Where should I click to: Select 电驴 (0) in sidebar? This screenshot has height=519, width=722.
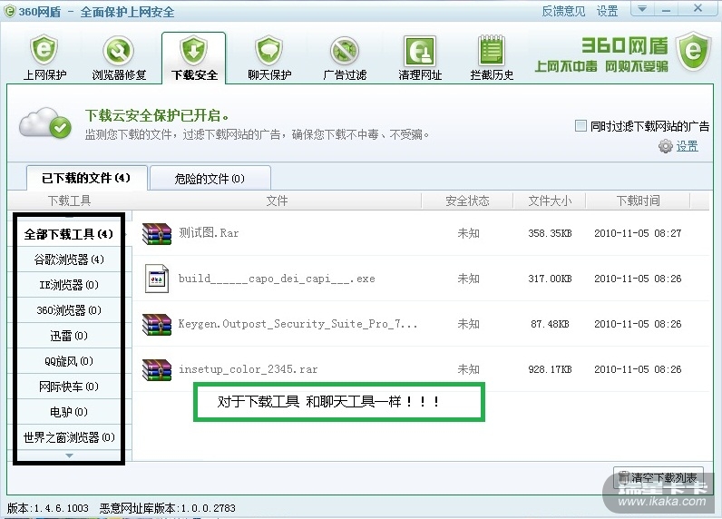(x=69, y=412)
